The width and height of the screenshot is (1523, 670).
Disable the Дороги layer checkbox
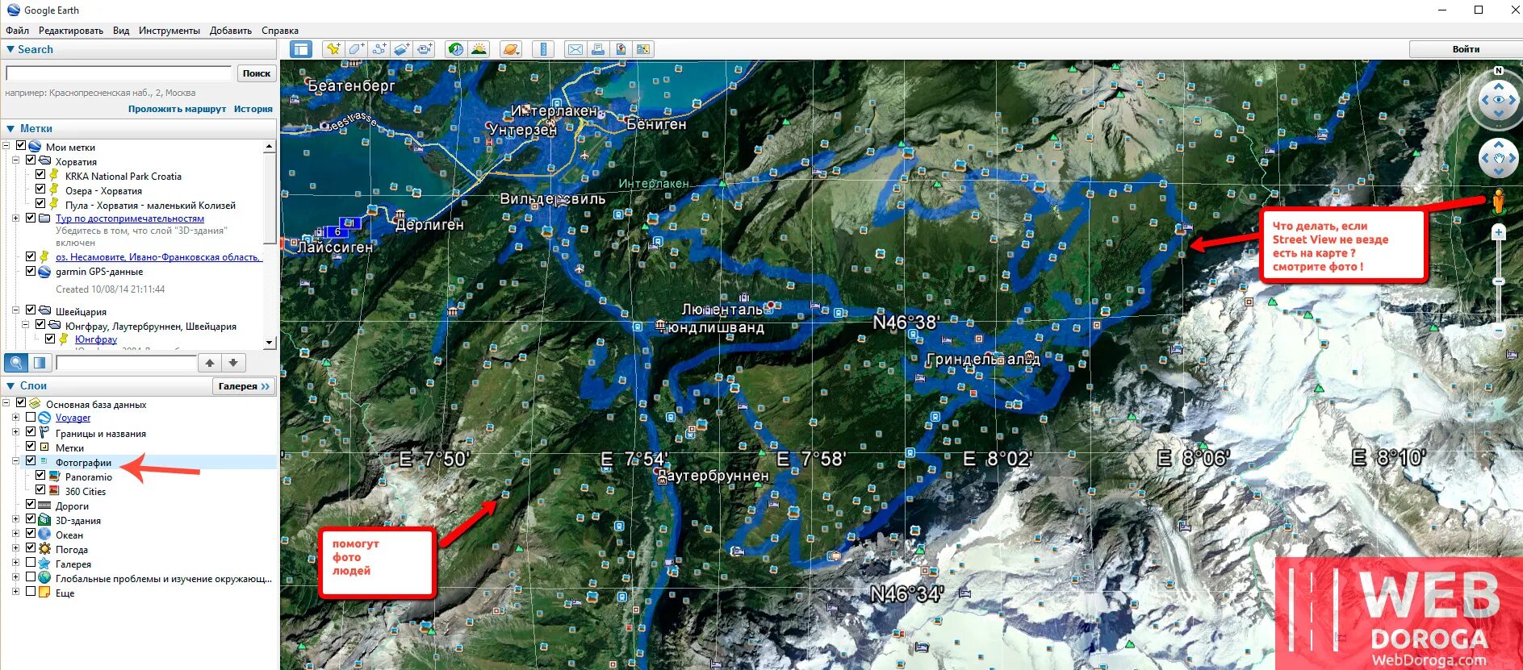coord(31,505)
